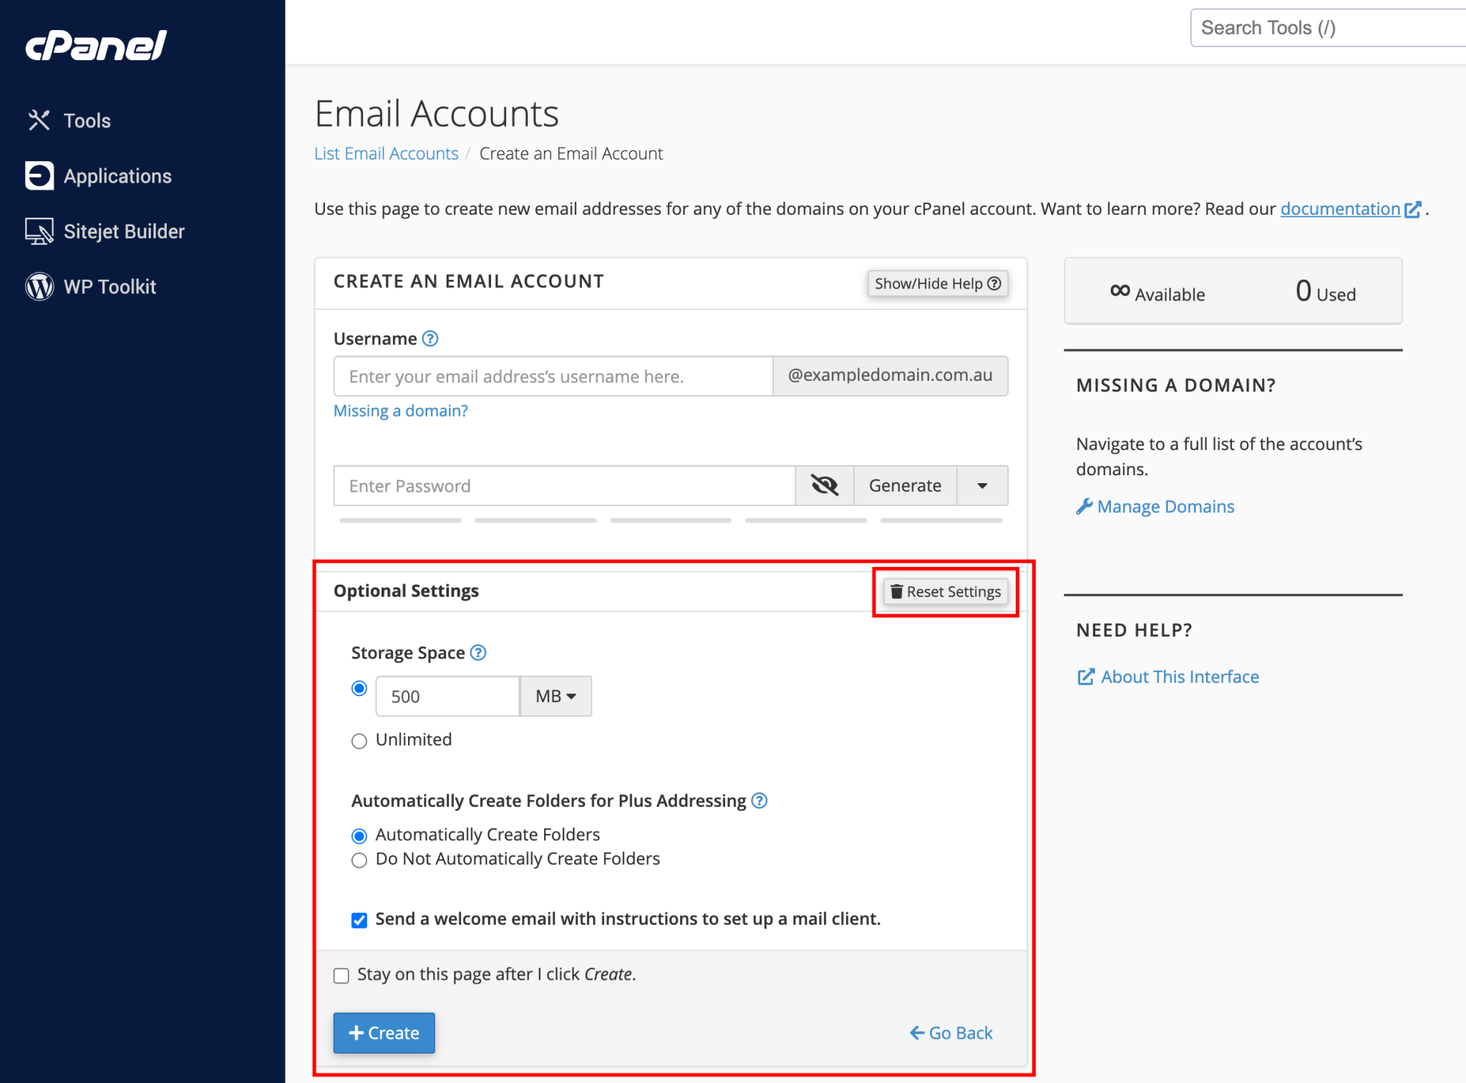Select Unlimited storage space
The width and height of the screenshot is (1466, 1083).
point(359,741)
